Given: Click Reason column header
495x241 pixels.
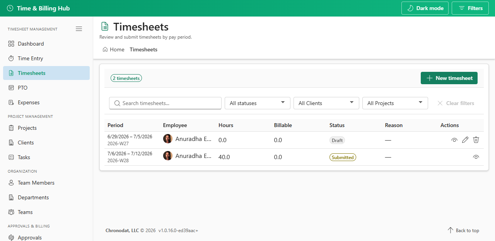Looking at the screenshot, I should pyautogui.click(x=394, y=125).
